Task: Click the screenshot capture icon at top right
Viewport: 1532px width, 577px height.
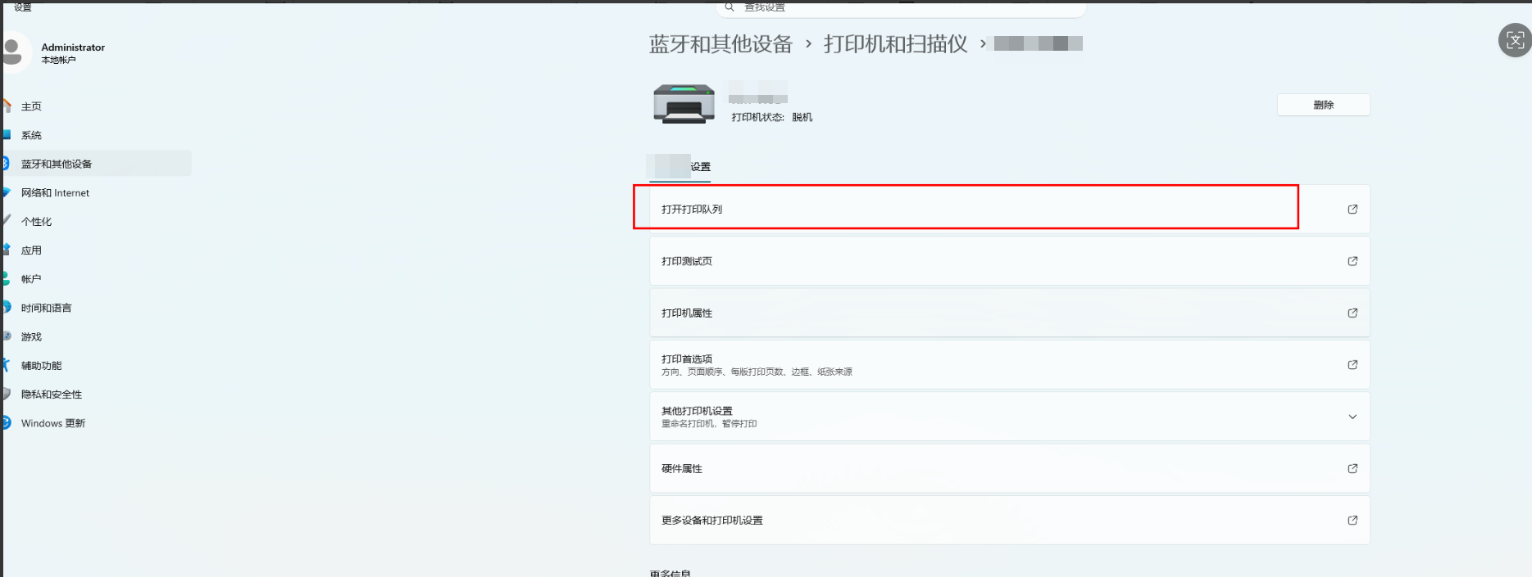Action: 1514,40
